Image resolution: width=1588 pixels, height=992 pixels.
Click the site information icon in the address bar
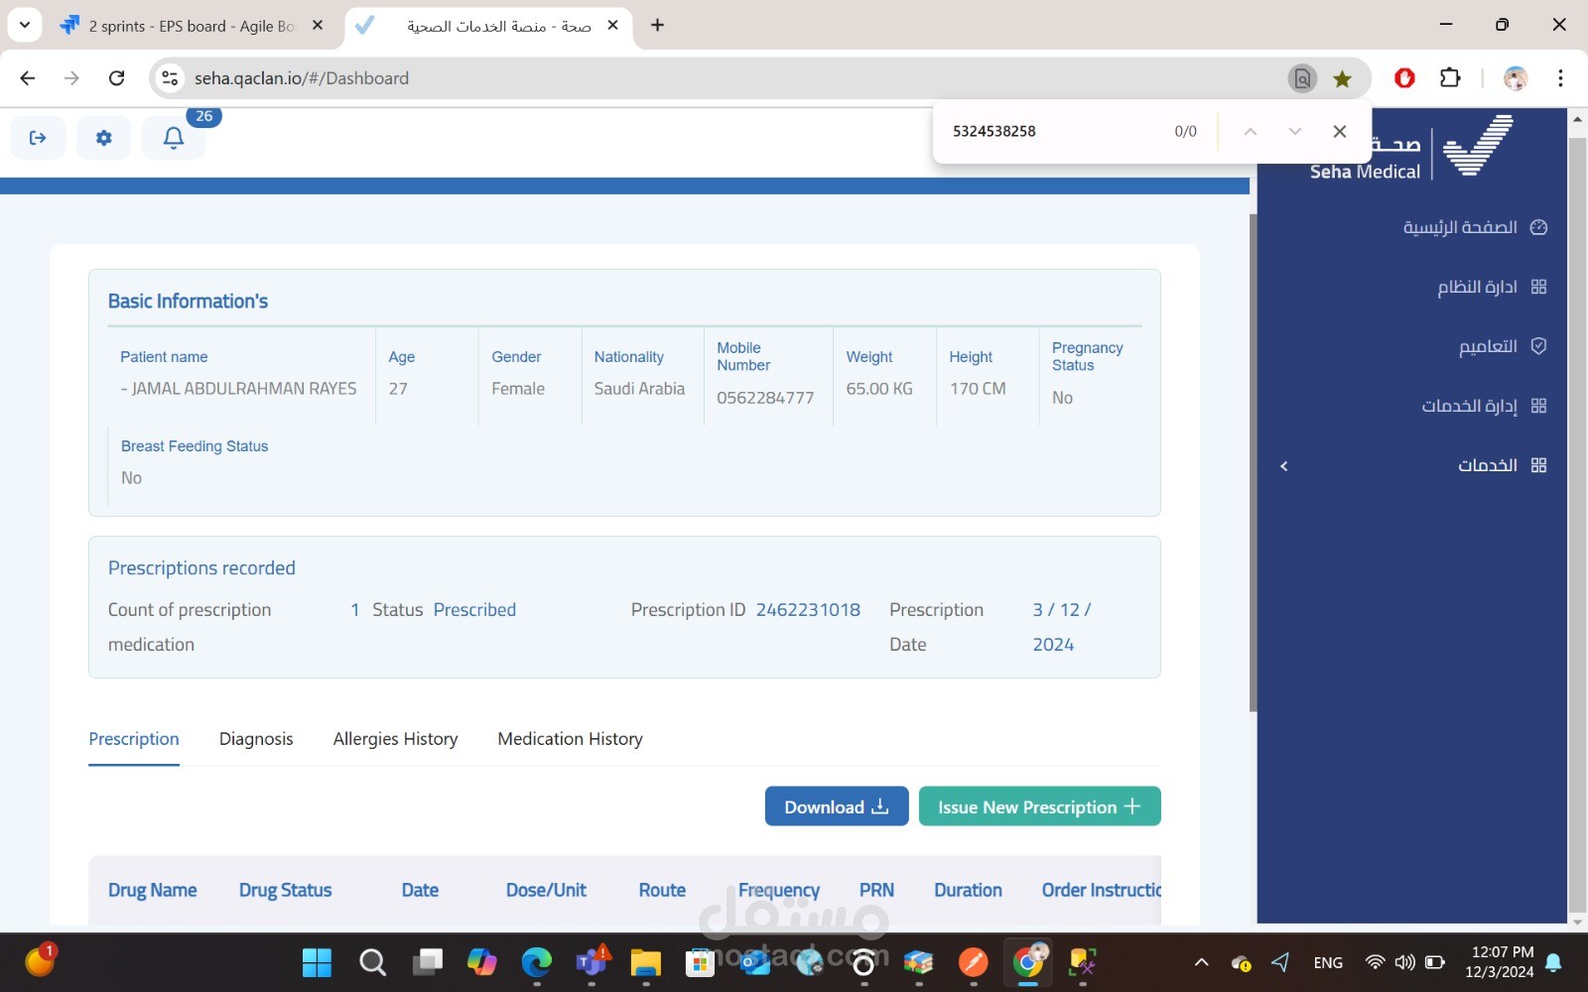[170, 78]
